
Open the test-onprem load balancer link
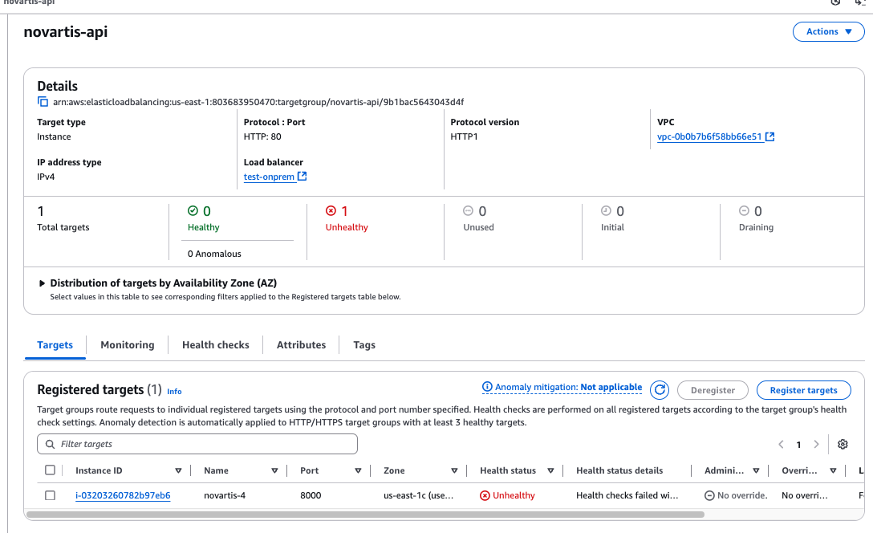269,177
